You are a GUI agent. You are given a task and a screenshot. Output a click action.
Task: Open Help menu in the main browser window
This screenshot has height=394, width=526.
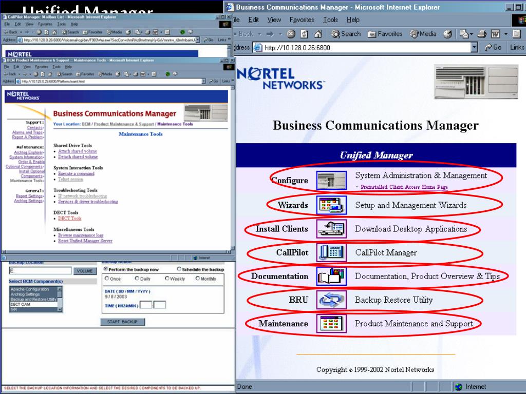pos(353,20)
